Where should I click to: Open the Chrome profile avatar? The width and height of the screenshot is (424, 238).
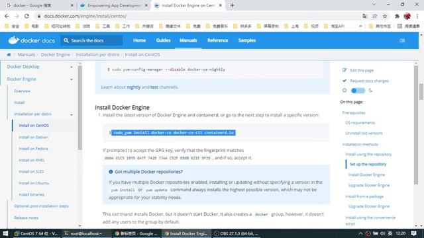tap(407, 16)
